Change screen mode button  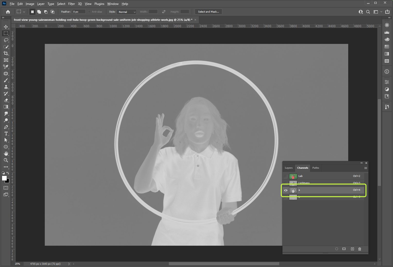coord(6,195)
